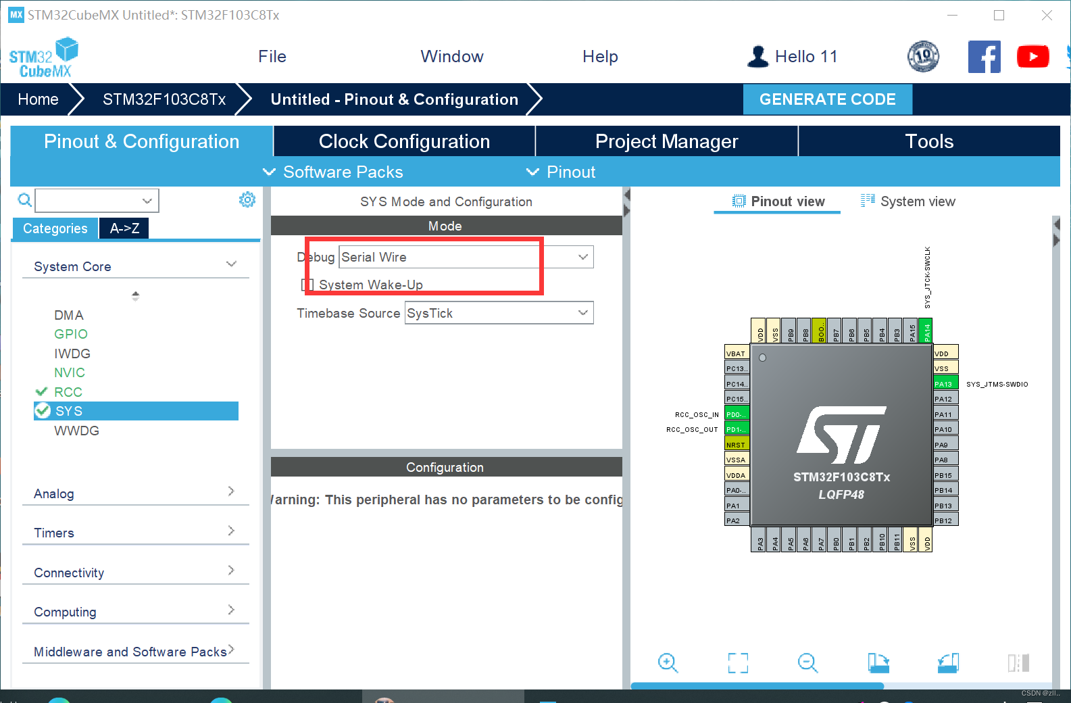This screenshot has height=703, width=1071.
Task: Click the search magnifier icon
Action: point(25,200)
